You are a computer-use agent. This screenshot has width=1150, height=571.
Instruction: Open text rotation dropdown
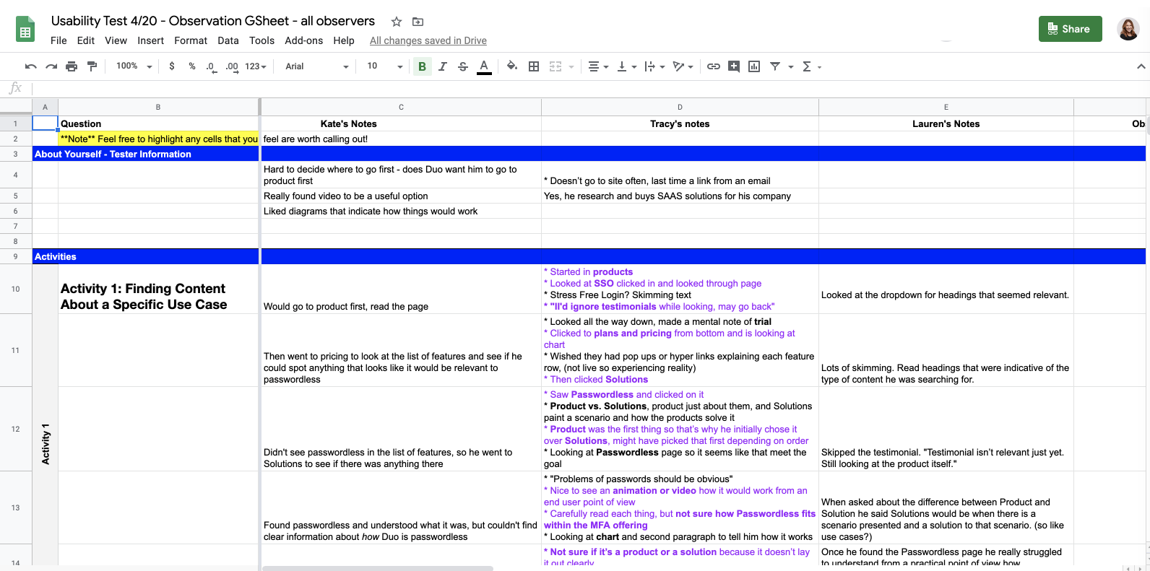click(x=683, y=66)
